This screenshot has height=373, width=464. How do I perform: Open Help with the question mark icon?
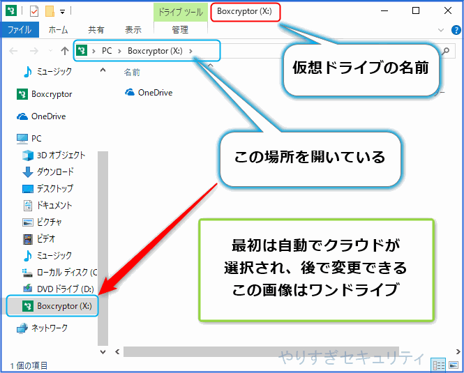[456, 30]
